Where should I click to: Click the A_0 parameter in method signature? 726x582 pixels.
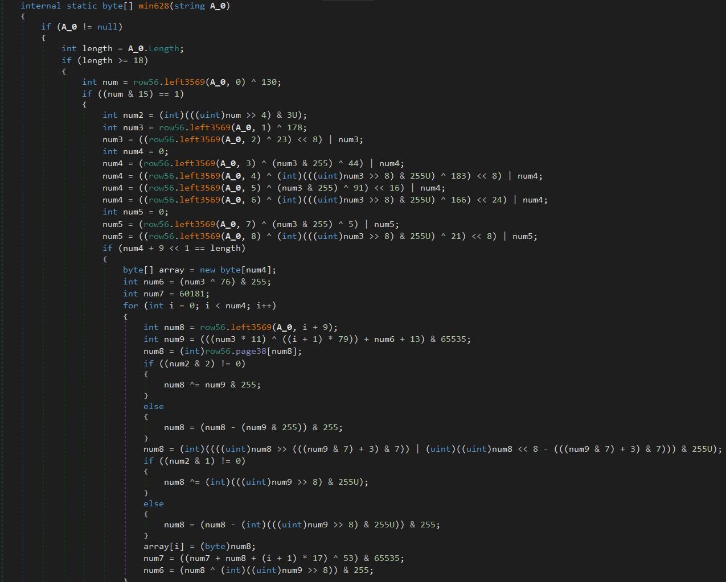219,6
